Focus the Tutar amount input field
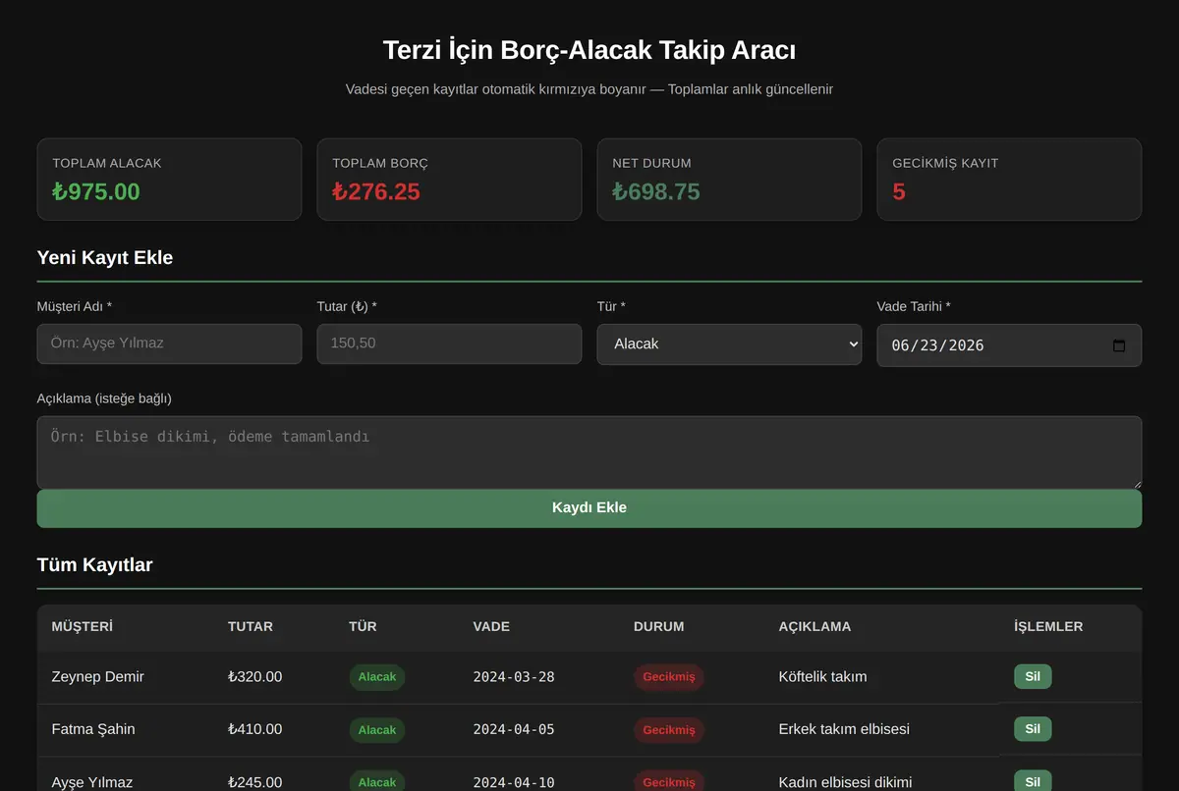This screenshot has width=1179, height=791. coord(449,344)
